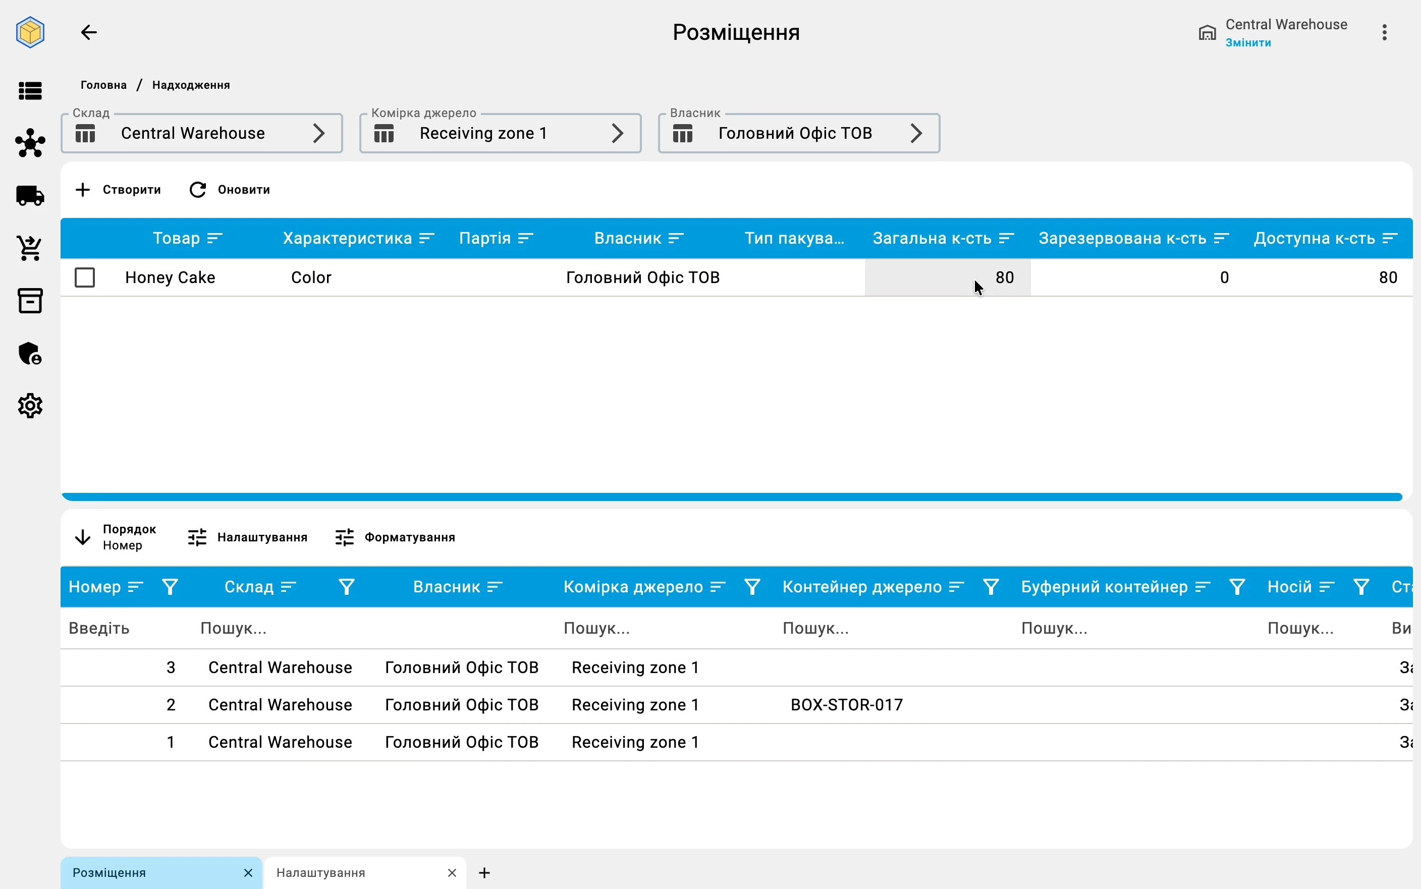Image resolution: width=1421 pixels, height=889 pixels.
Task: Filter the Комірка джерело column
Action: tap(752, 587)
